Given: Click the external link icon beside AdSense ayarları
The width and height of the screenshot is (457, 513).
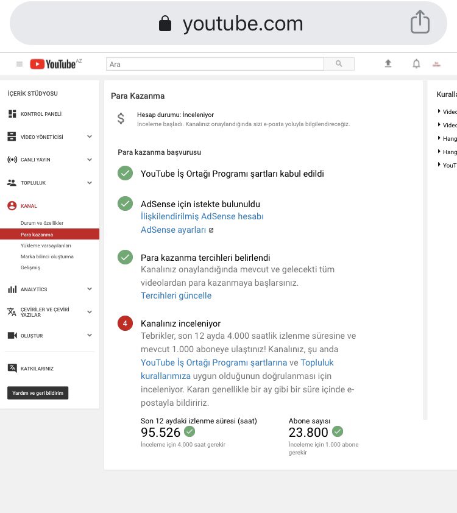Looking at the screenshot, I should coord(211,230).
